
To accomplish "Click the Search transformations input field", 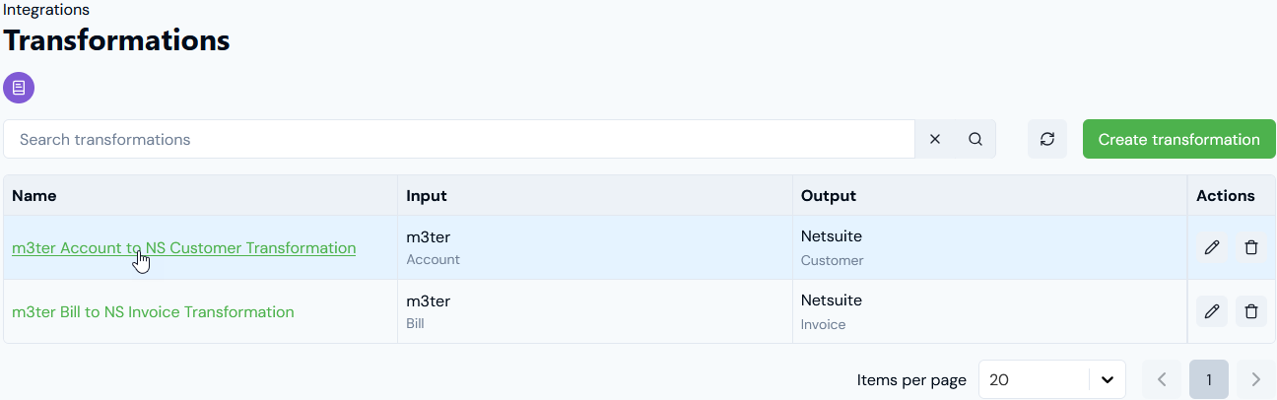I will 459,139.
